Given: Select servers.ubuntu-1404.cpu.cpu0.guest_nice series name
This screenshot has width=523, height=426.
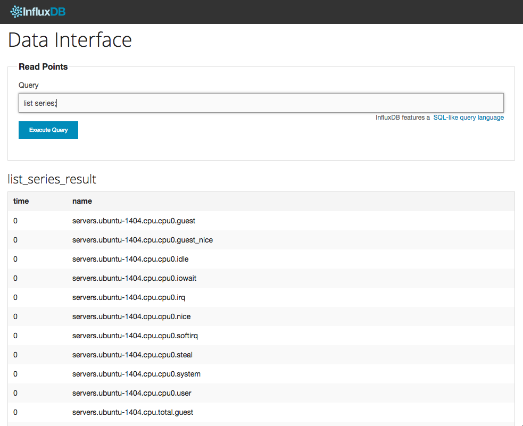Looking at the screenshot, I should pyautogui.click(x=143, y=240).
